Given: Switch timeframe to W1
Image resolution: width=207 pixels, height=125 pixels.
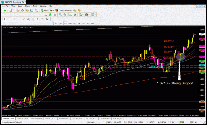Looking at the screenshot, I should pos(88,23).
